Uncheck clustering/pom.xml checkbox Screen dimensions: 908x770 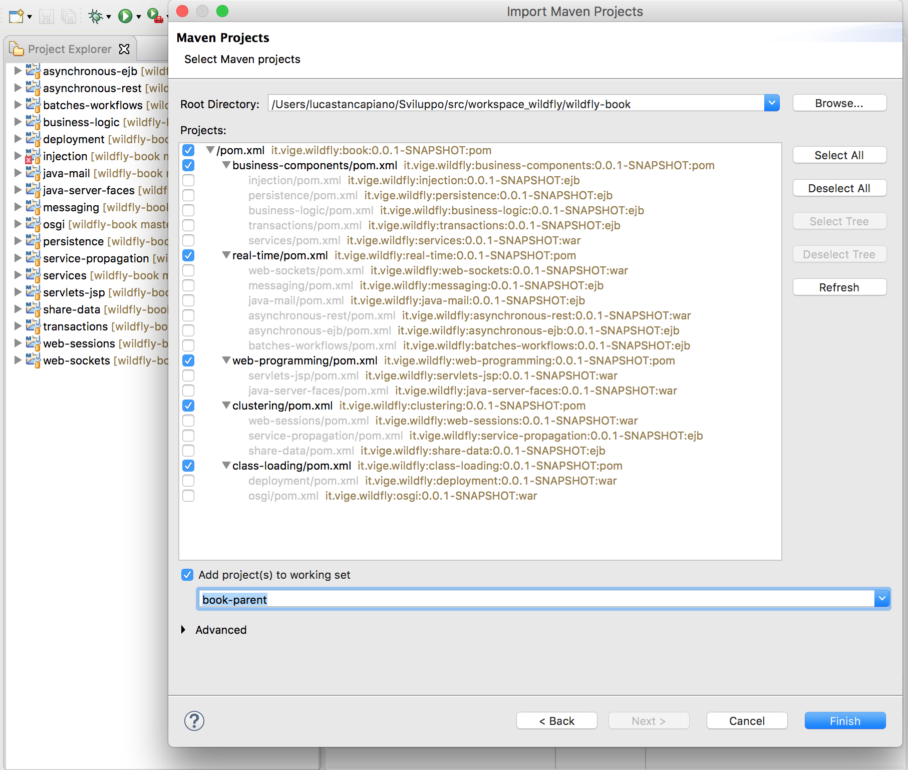click(x=188, y=406)
